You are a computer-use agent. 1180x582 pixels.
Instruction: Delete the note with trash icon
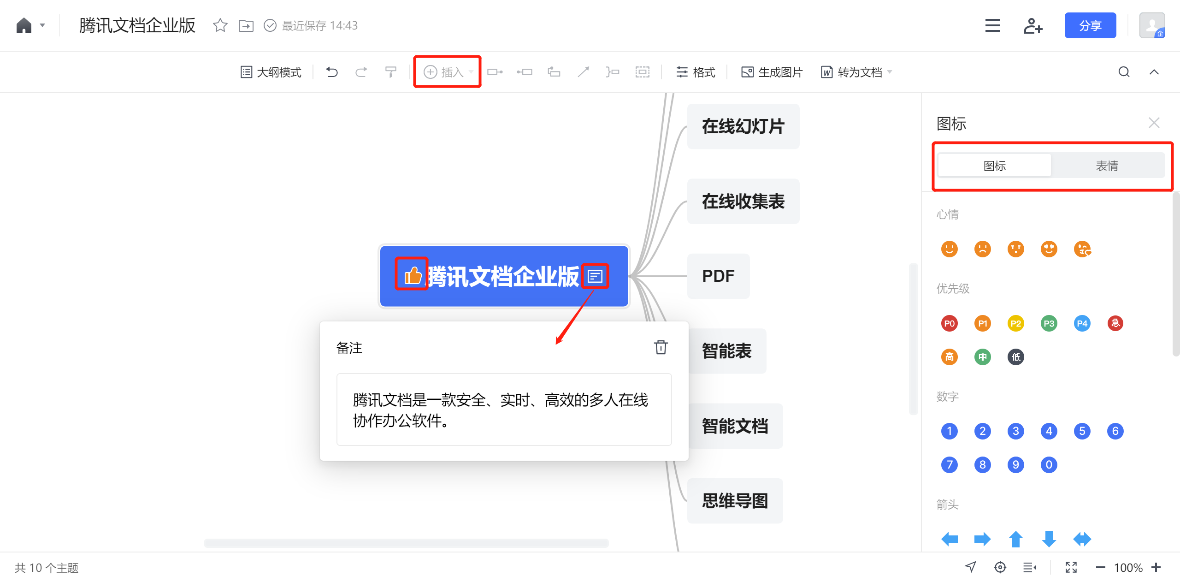[x=661, y=347]
